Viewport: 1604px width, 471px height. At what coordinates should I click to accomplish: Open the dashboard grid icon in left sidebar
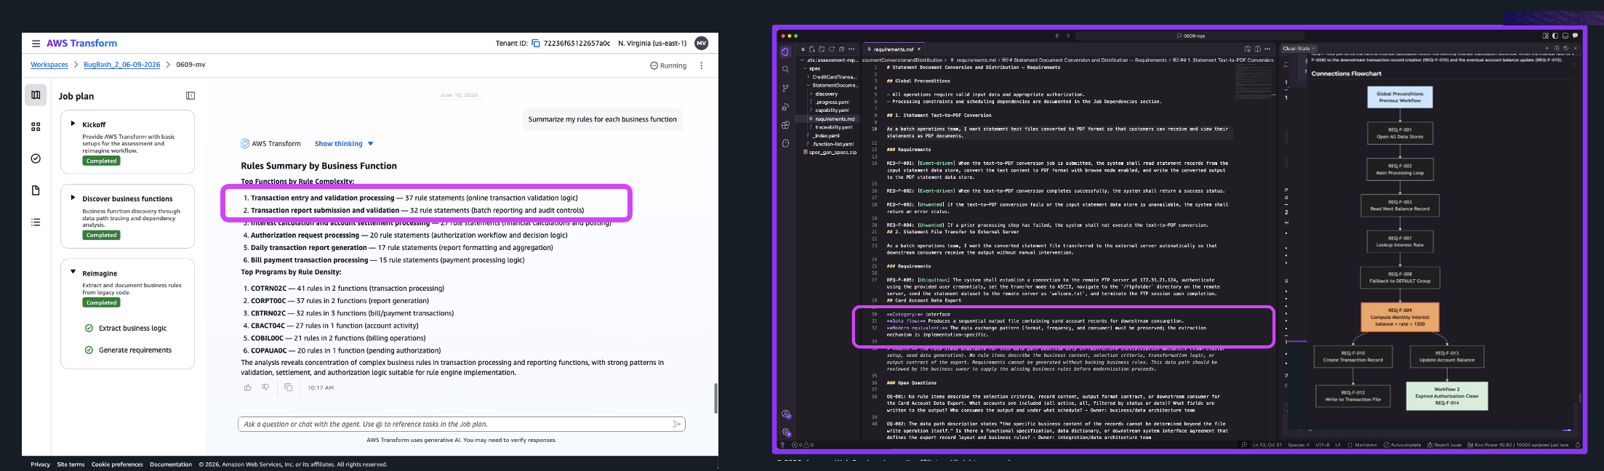(x=36, y=126)
